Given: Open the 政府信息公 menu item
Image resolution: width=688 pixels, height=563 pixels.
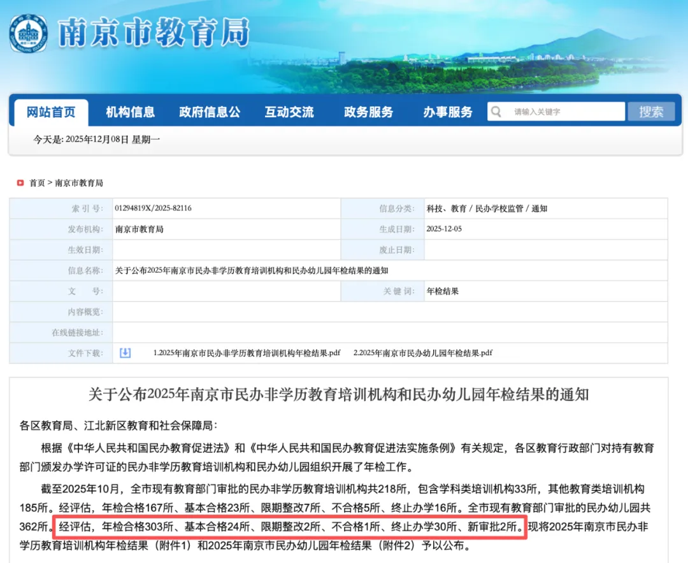Looking at the screenshot, I should (210, 112).
